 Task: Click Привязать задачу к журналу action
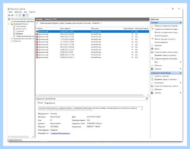[x=166, y=55]
